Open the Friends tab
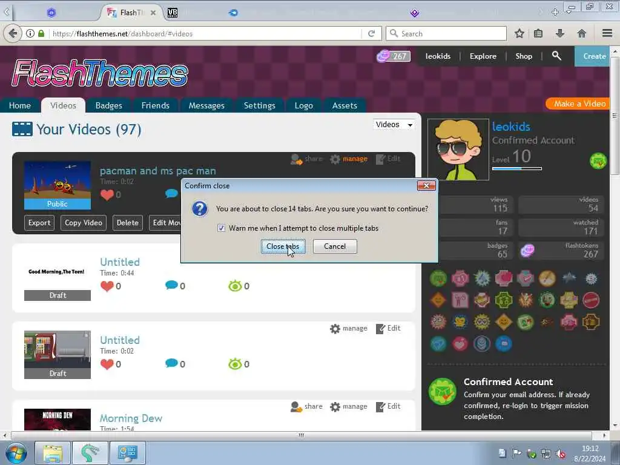Screen dimensions: 620x465 tap(156, 105)
